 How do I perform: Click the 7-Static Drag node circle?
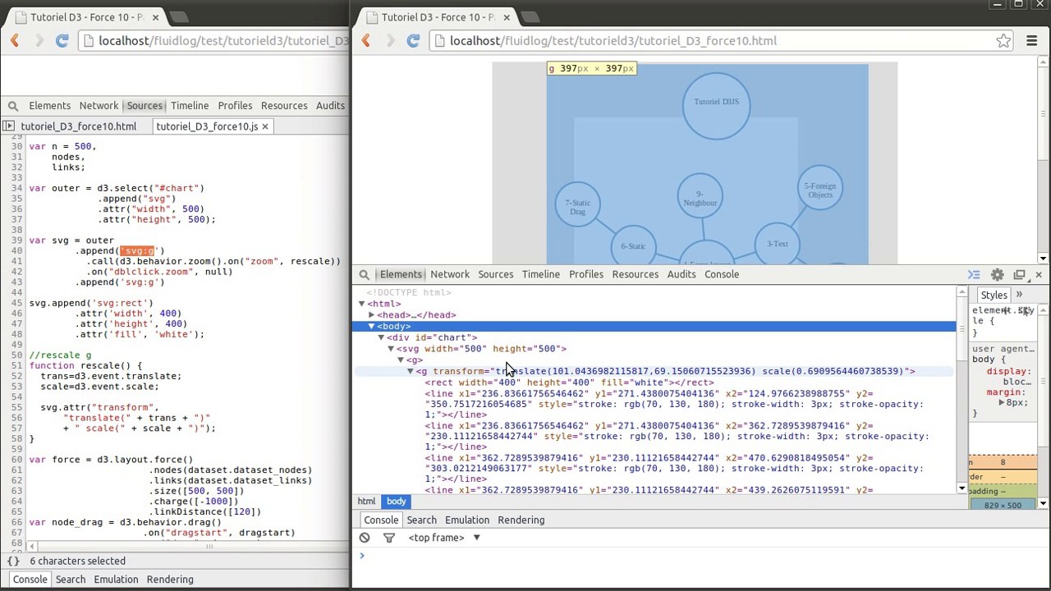pos(578,205)
